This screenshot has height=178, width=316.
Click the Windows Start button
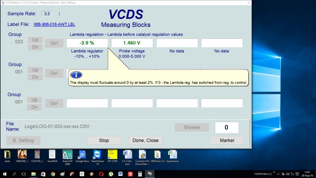point(5,174)
